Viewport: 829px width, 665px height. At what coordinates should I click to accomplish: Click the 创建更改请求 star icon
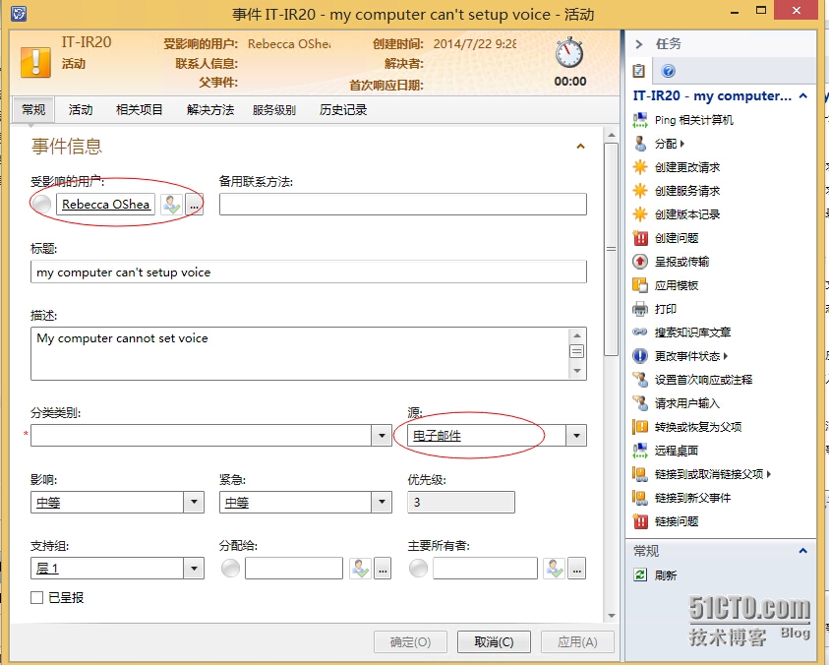point(640,167)
